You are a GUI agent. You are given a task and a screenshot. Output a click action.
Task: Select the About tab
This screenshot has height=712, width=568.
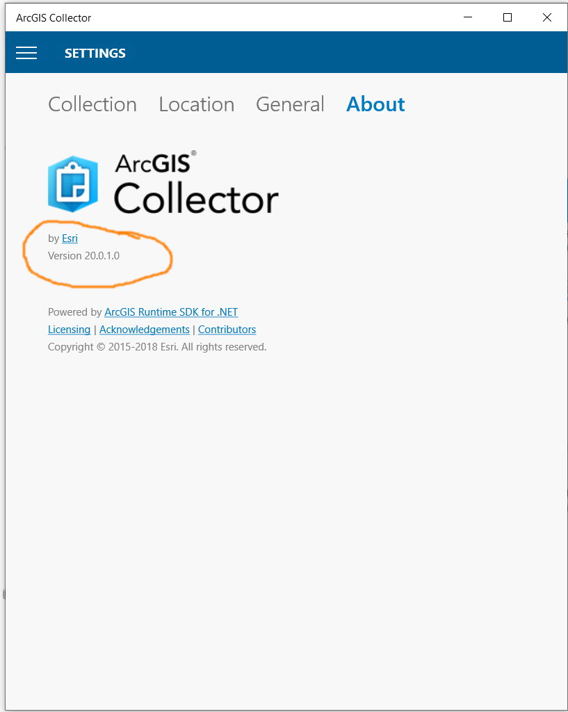pyautogui.click(x=375, y=104)
